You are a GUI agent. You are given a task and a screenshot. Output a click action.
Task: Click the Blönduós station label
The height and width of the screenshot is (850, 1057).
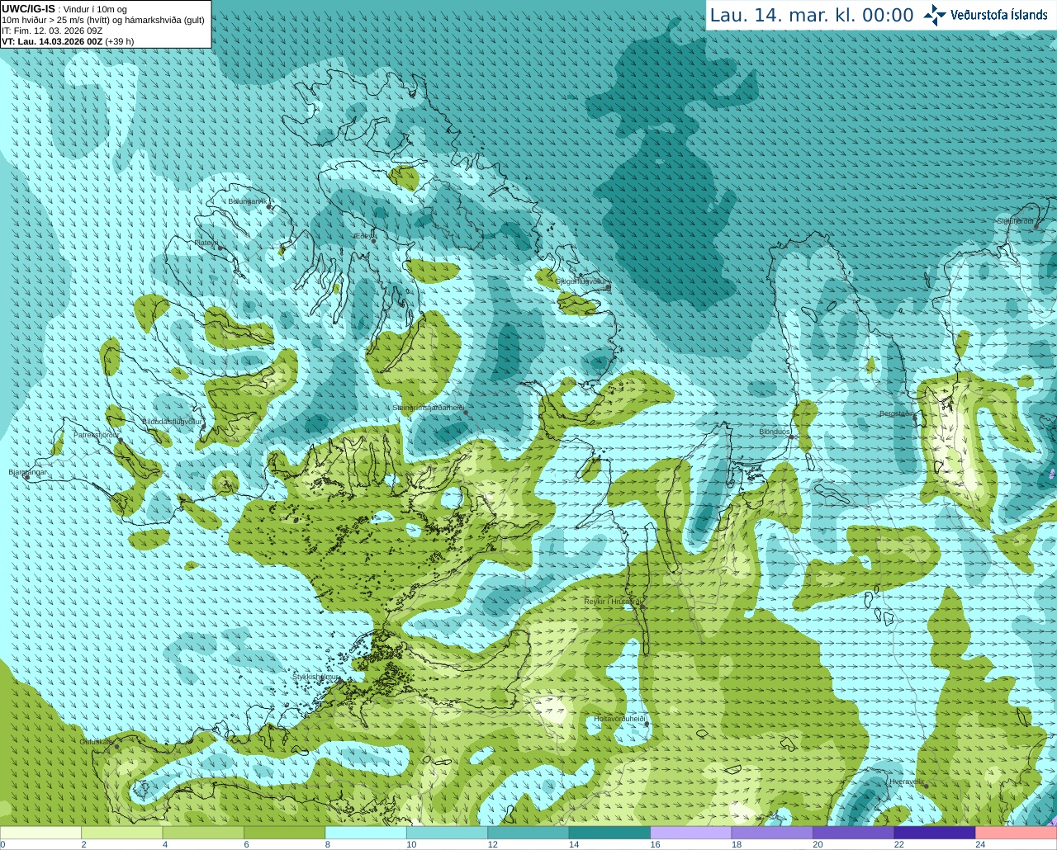pos(775,432)
